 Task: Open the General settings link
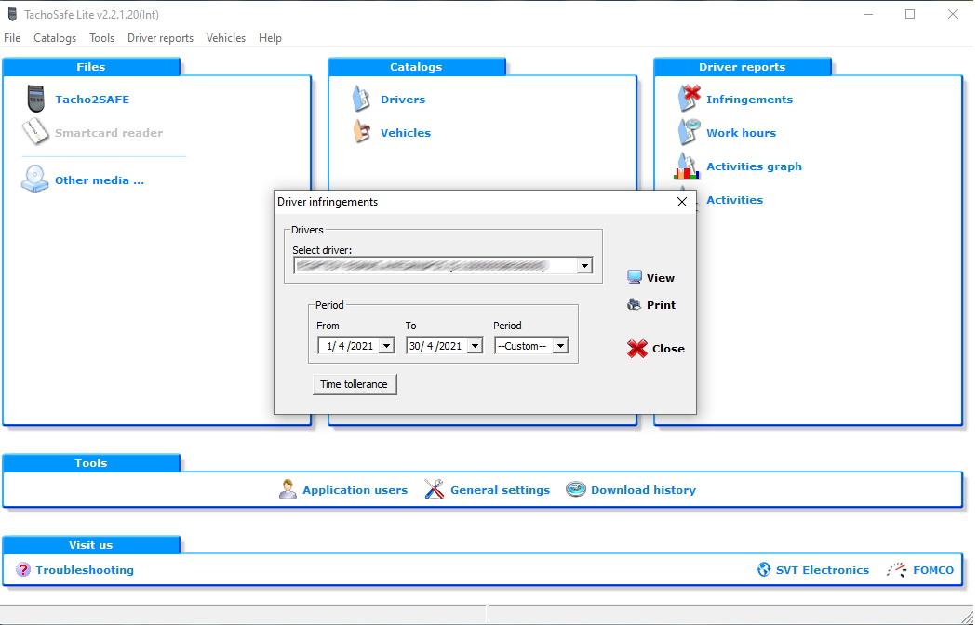(501, 490)
